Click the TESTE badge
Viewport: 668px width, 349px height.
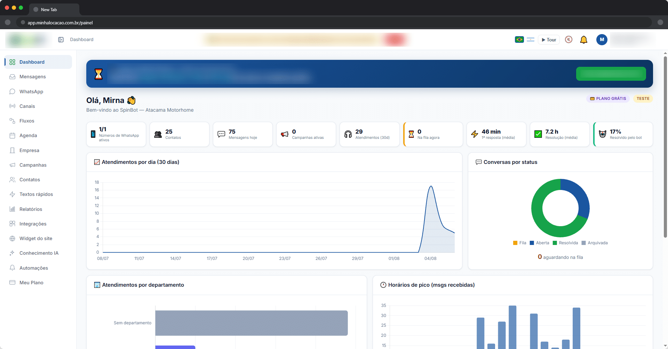tap(643, 98)
